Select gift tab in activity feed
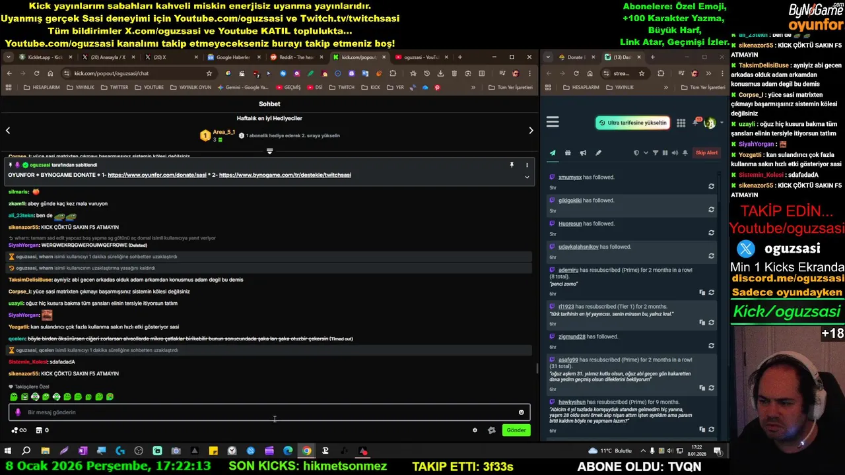 click(x=568, y=153)
